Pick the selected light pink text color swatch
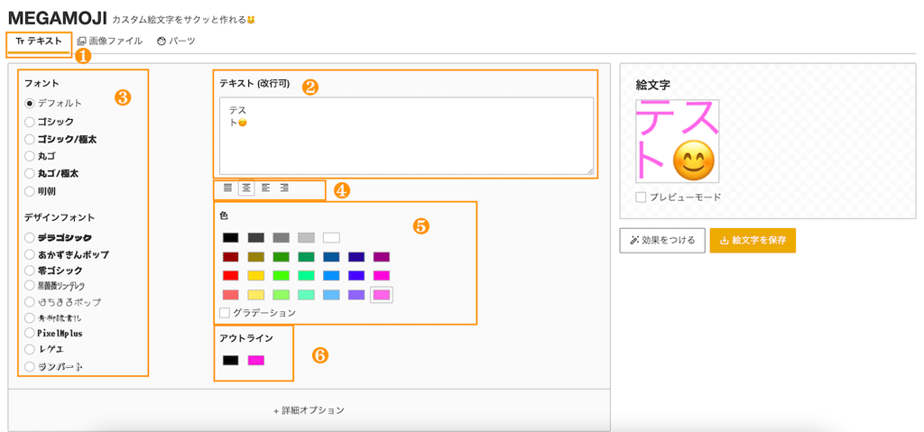 click(382, 295)
